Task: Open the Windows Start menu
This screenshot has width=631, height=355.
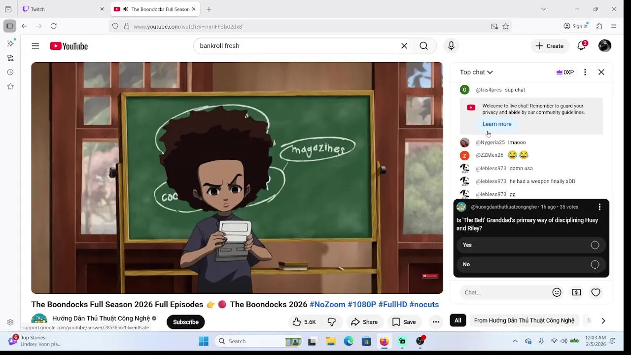Action: pyautogui.click(x=204, y=341)
